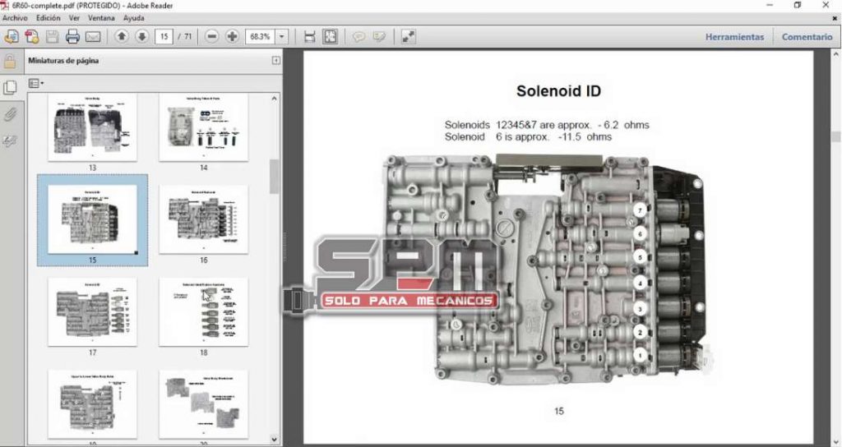The height and width of the screenshot is (447, 842).
Task: Click the page number field showing 15
Action: [x=164, y=36]
